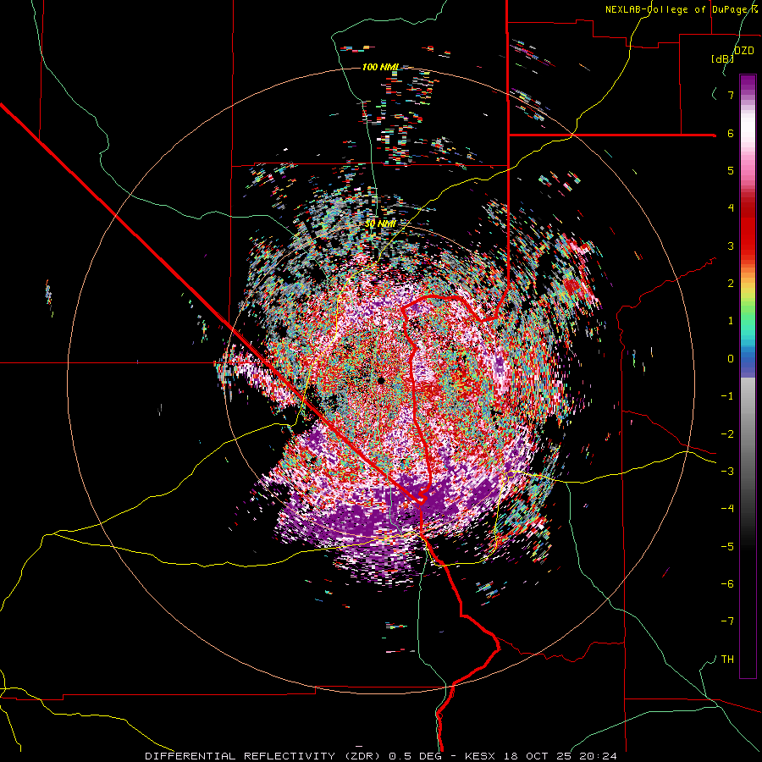Click the "-4" value on the ZDR scale
The image size is (762, 762).
point(727,509)
